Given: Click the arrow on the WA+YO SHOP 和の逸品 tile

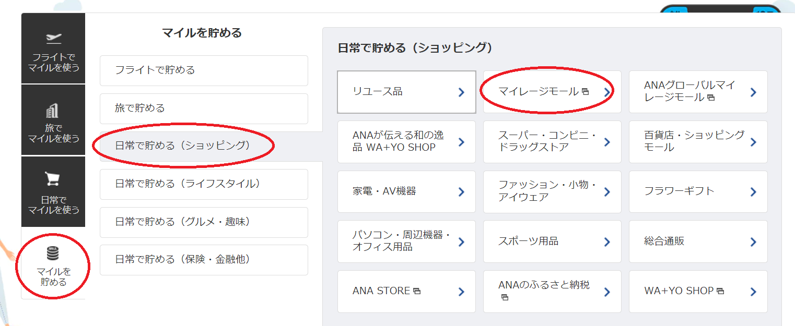Looking at the screenshot, I should pos(461,142).
